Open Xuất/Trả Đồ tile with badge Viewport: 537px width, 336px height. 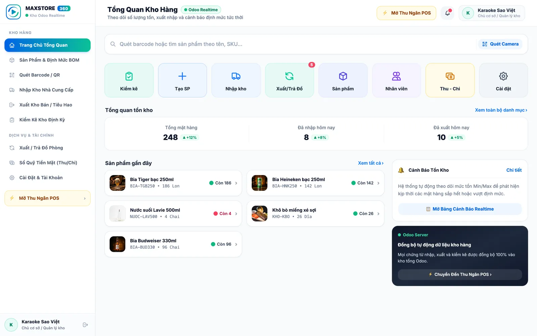click(289, 80)
